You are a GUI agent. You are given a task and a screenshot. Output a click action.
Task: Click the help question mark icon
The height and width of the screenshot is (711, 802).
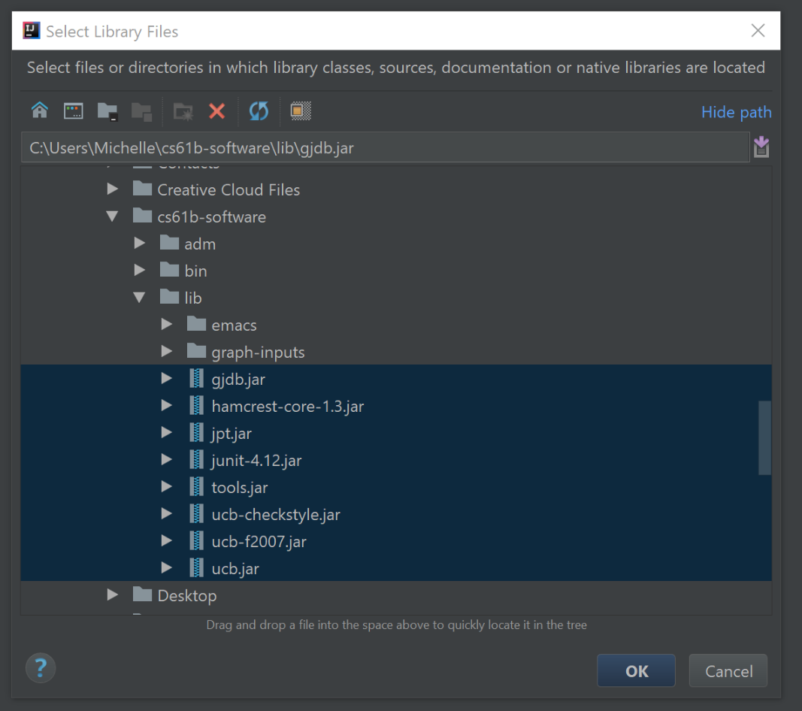(41, 667)
